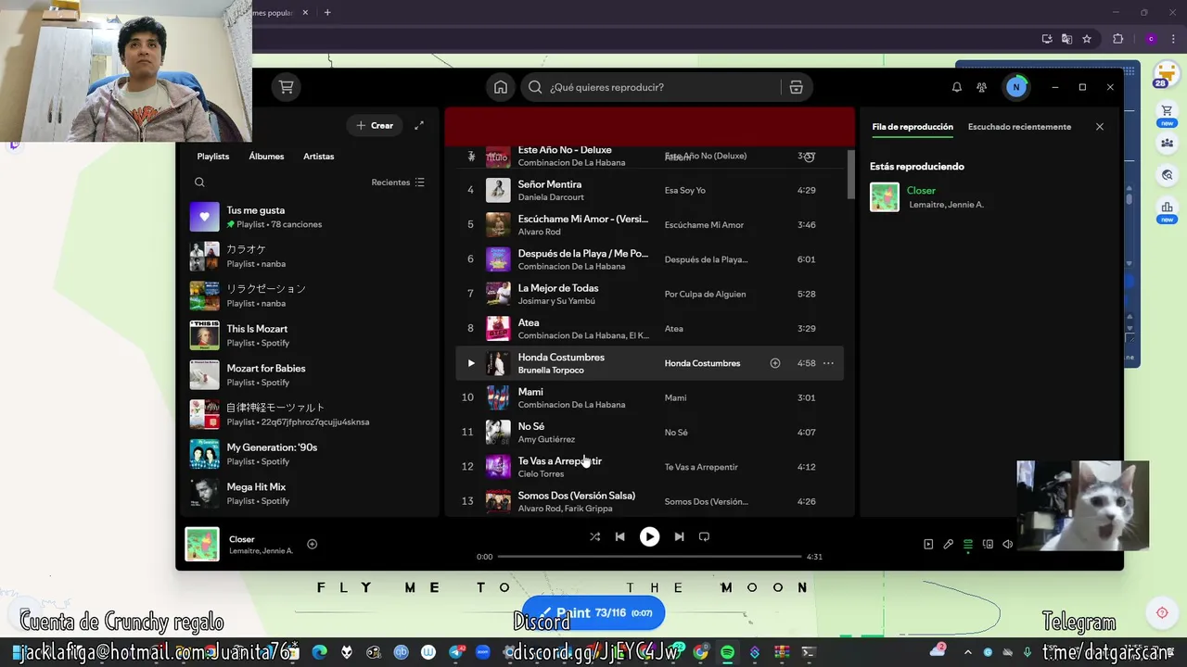Viewport: 1187px width, 667px height.
Task: Open connect to a device
Action: [988, 545]
